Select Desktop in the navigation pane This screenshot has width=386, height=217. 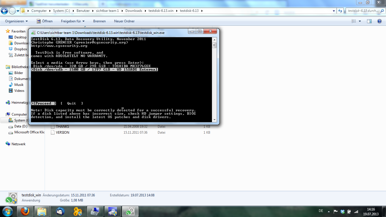[20, 37]
